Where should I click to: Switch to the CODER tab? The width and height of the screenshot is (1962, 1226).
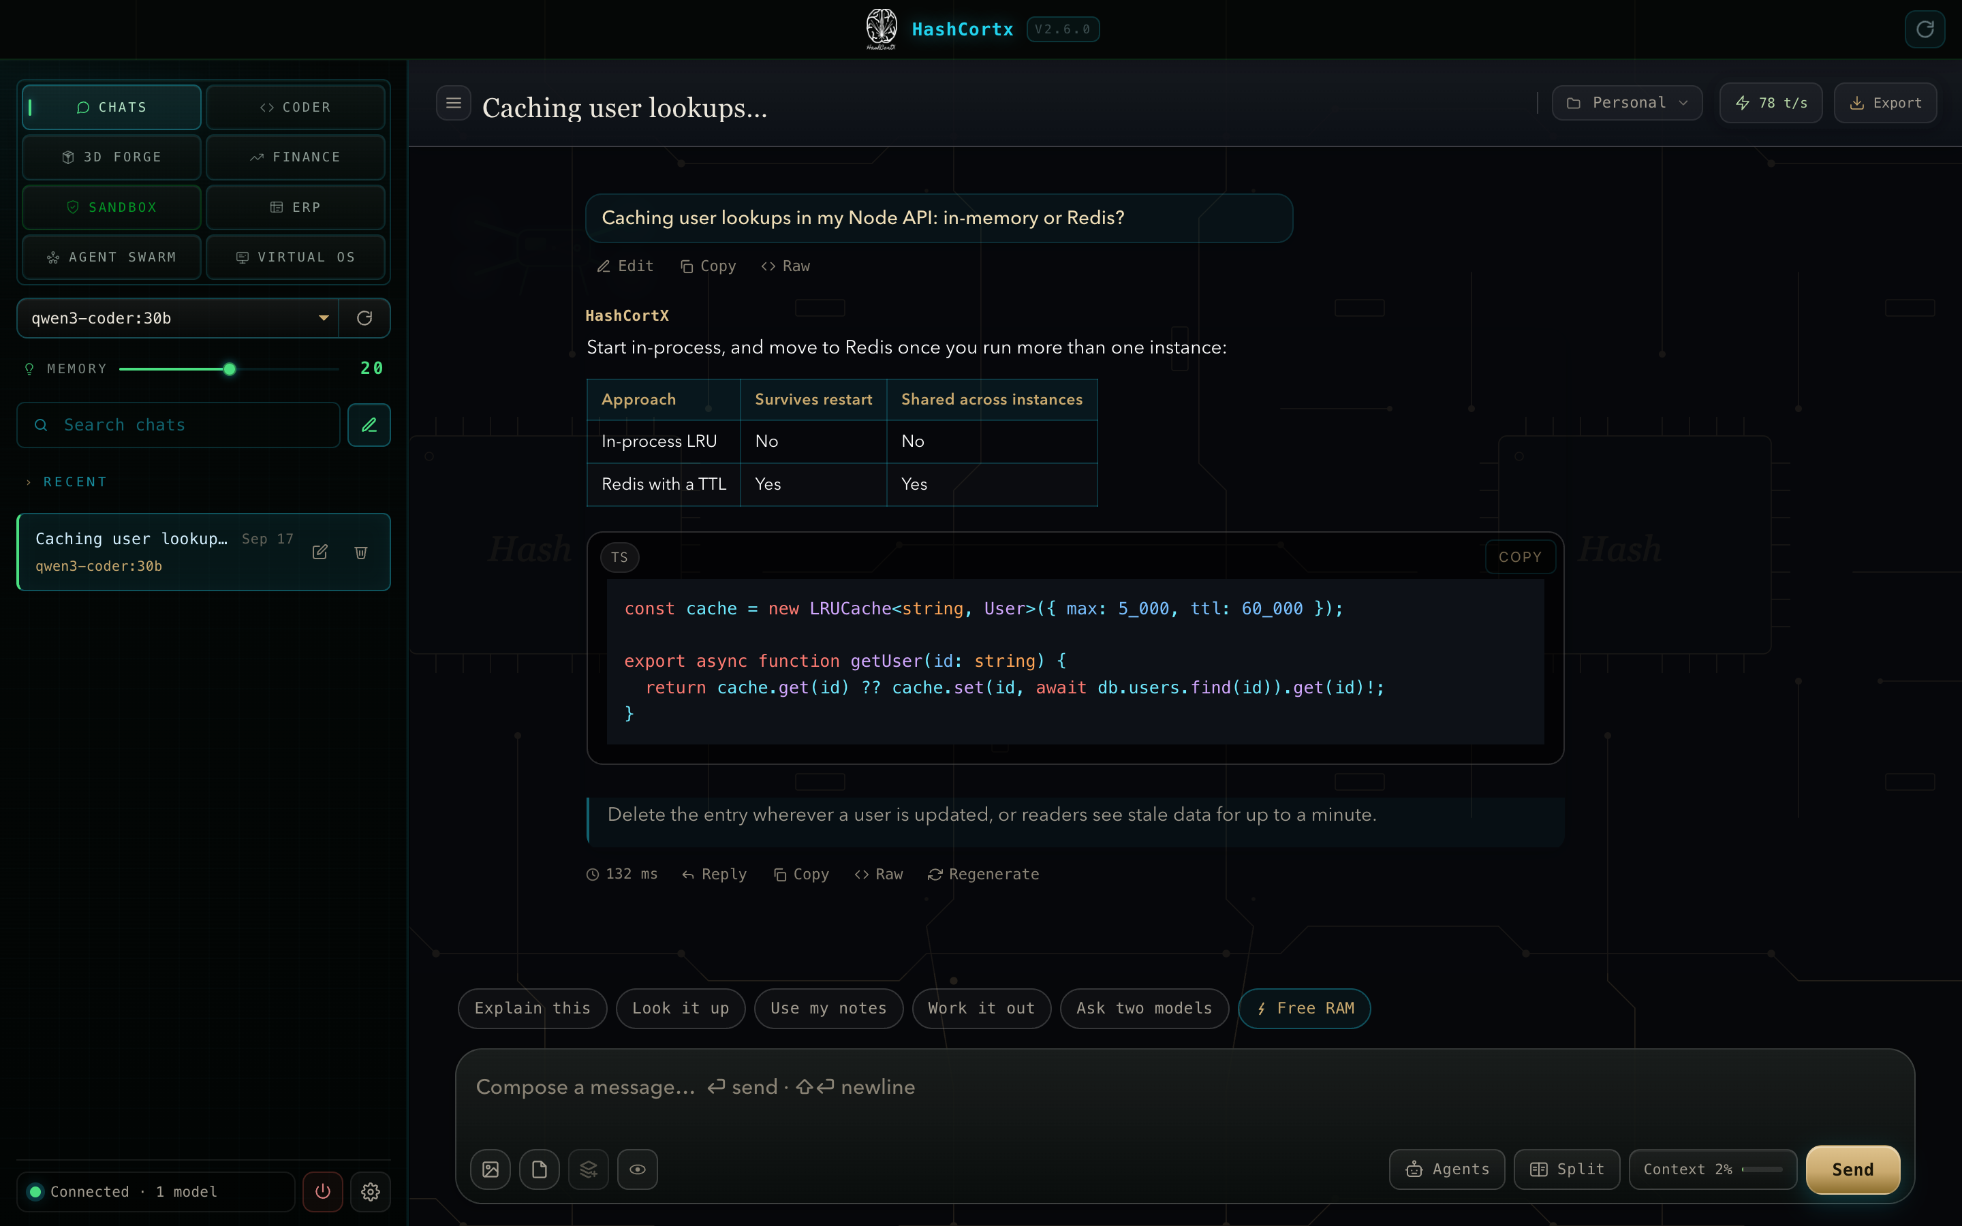tap(296, 107)
